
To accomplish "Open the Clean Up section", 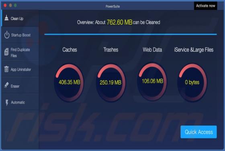I will coord(20,18).
